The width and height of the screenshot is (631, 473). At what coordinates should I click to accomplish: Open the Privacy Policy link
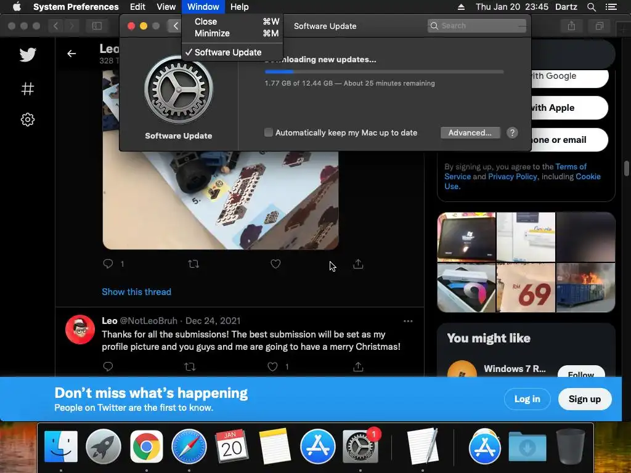click(512, 177)
